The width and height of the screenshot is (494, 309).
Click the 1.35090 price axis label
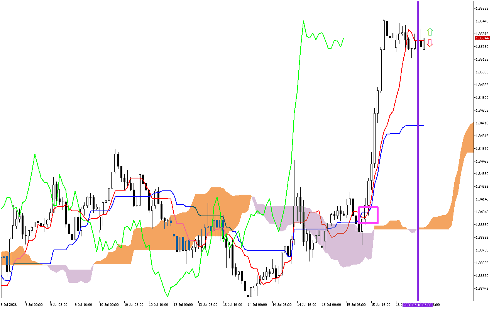482,72
